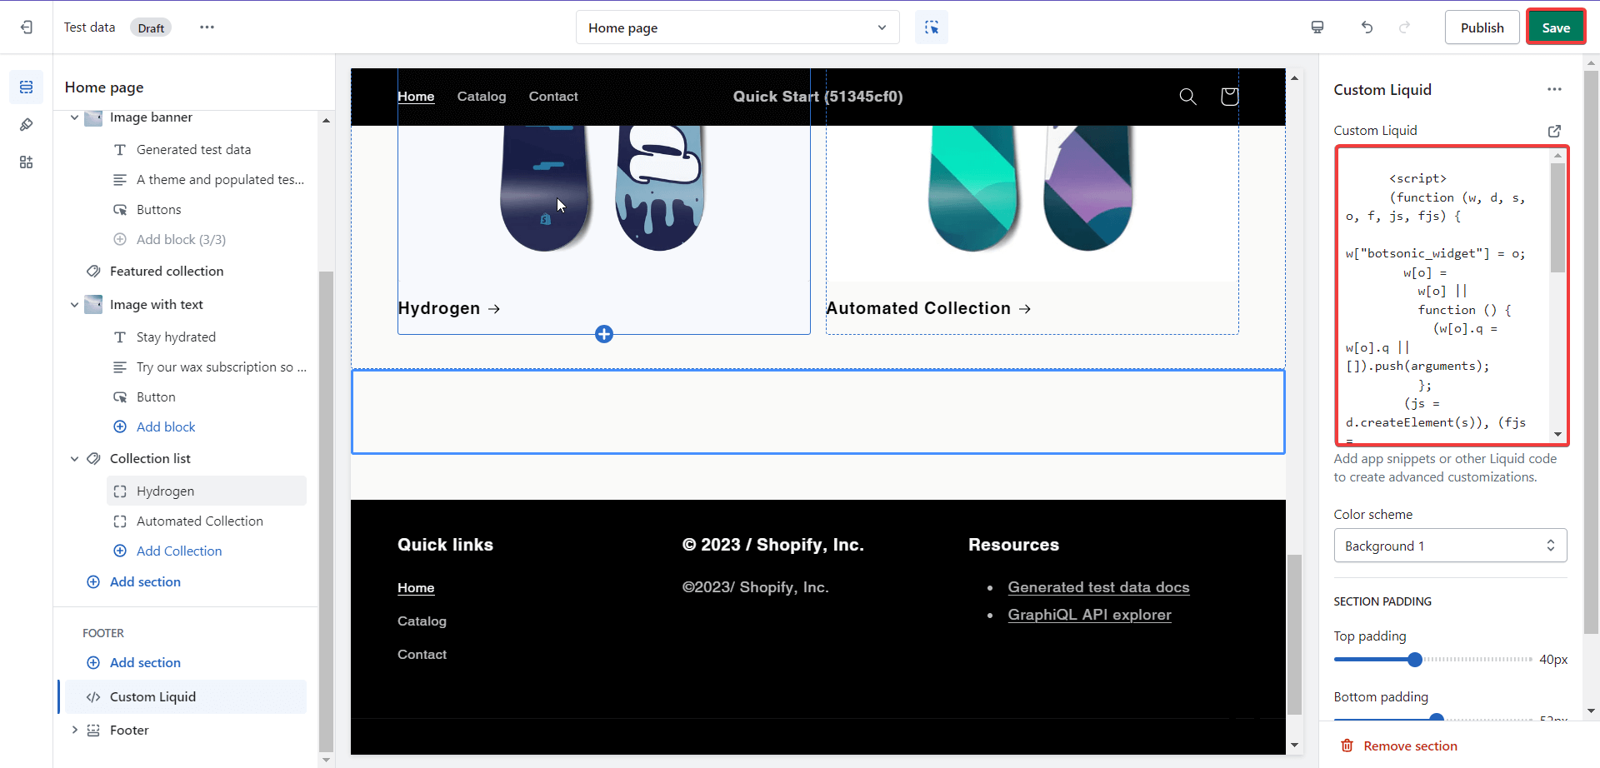The width and height of the screenshot is (1600, 768).
Task: Open App embeds sidebar icon
Action: [27, 162]
